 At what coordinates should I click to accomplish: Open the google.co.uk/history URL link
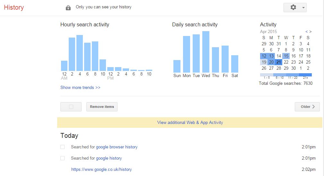[101, 169]
